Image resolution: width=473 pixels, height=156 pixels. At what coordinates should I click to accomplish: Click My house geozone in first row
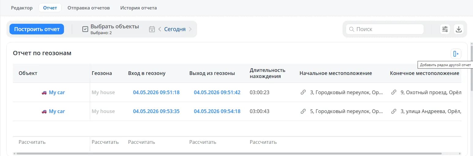click(103, 92)
